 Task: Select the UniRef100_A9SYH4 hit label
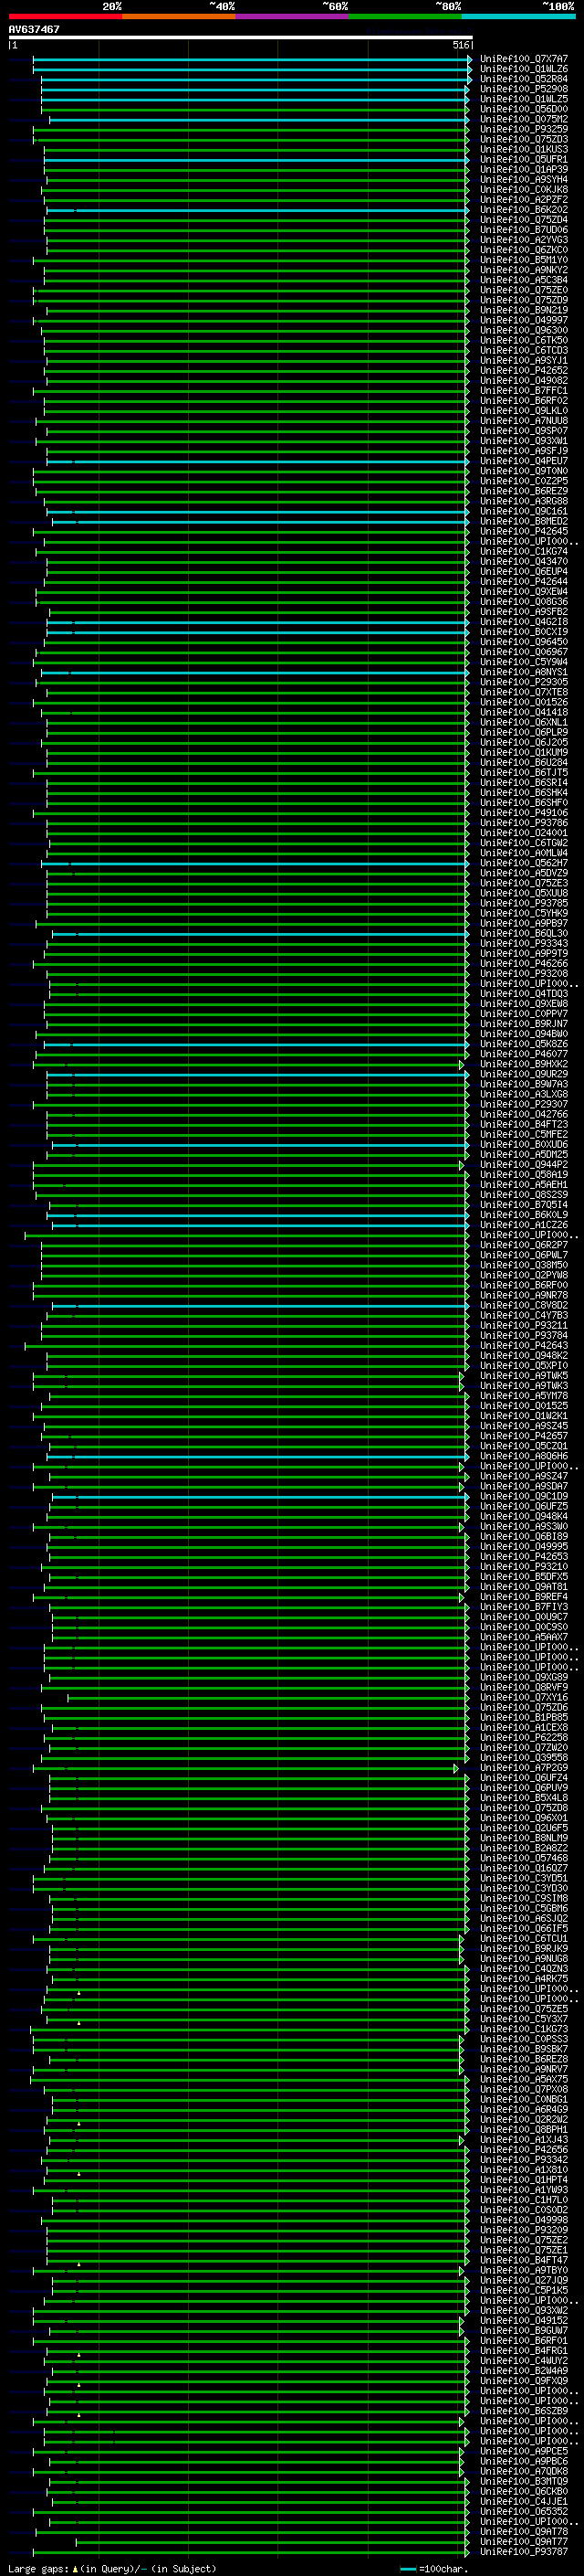click(x=524, y=180)
